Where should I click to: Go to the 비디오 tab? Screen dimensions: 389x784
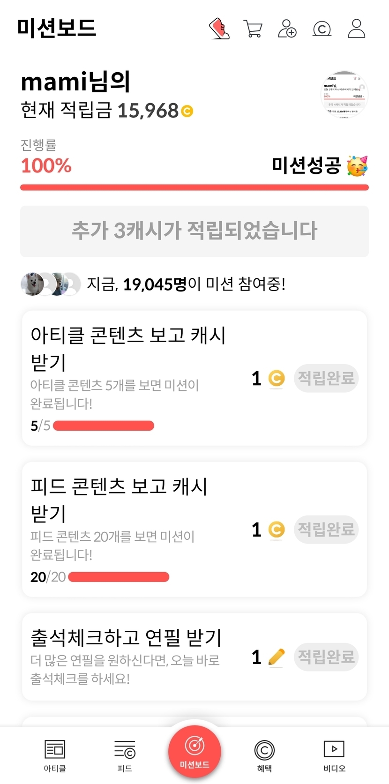334,755
